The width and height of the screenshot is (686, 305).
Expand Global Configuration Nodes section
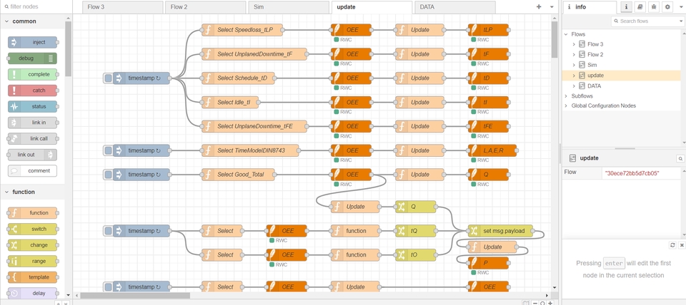(566, 105)
